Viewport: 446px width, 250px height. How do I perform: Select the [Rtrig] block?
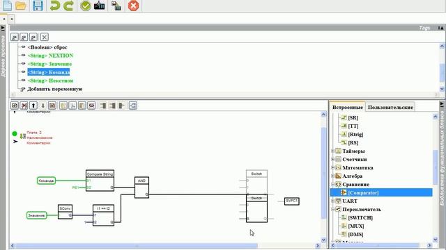[355, 134]
